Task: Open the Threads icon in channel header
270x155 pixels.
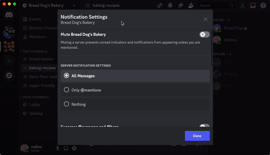Action: tap(160, 5)
